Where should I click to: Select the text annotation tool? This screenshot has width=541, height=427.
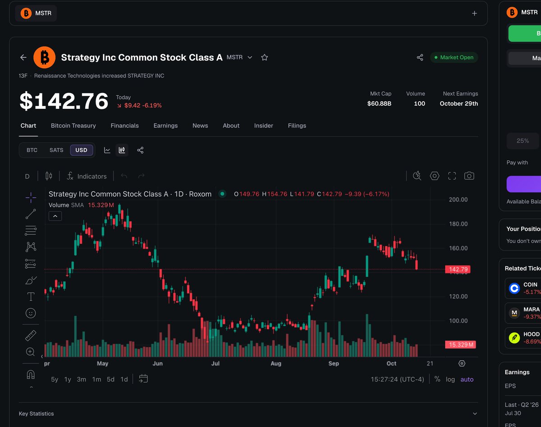pyautogui.click(x=31, y=297)
